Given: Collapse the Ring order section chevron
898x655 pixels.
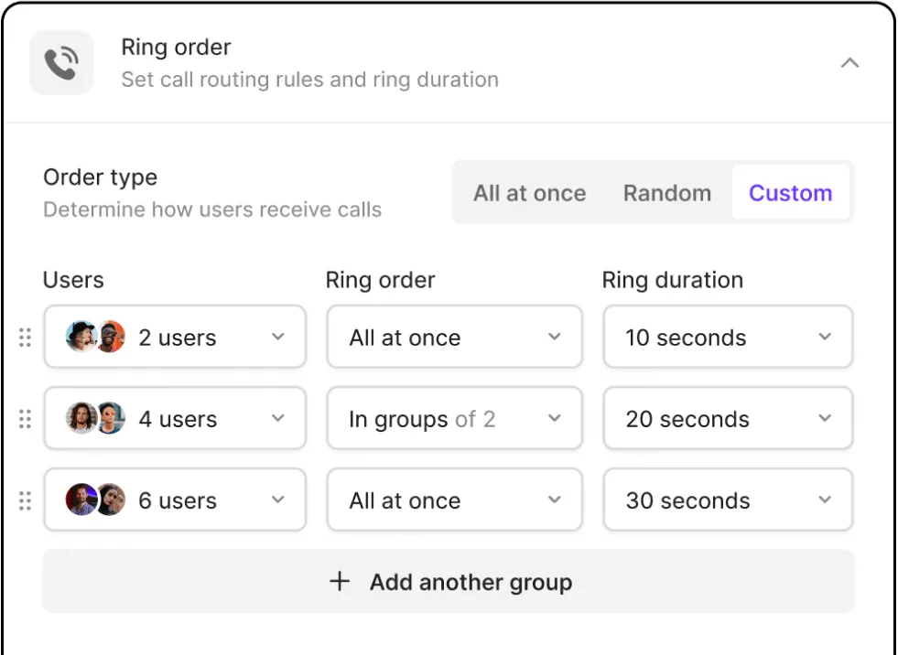Looking at the screenshot, I should [x=849, y=63].
